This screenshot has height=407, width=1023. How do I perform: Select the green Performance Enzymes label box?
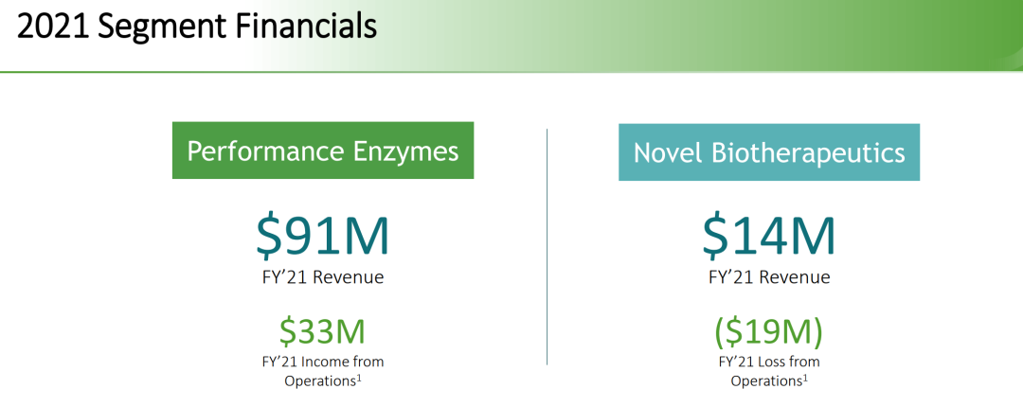click(323, 150)
